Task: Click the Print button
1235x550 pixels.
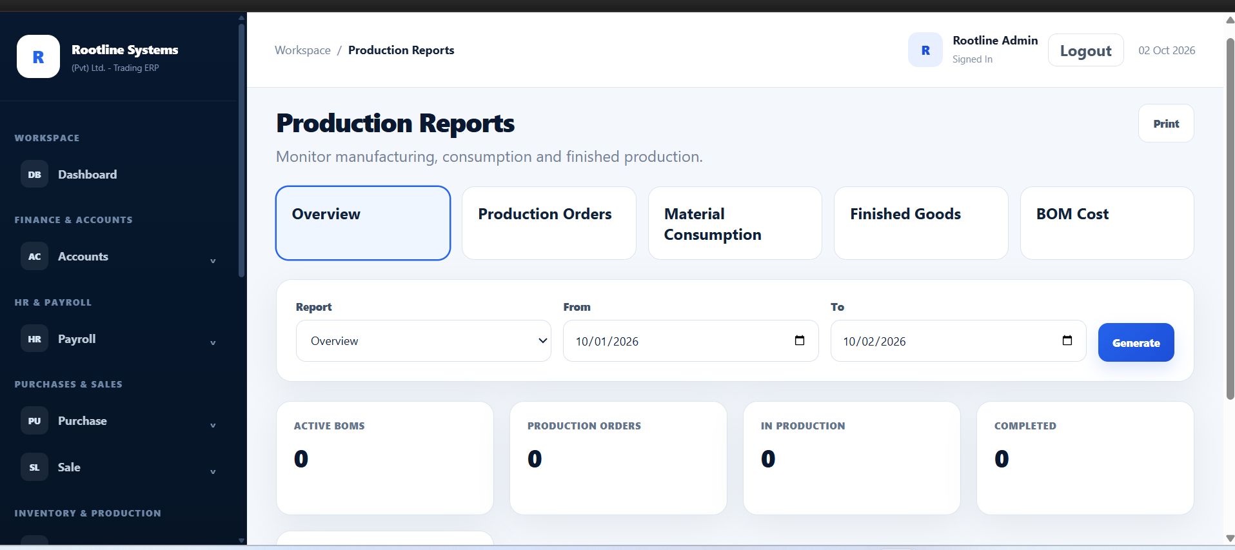Action: [x=1166, y=123]
